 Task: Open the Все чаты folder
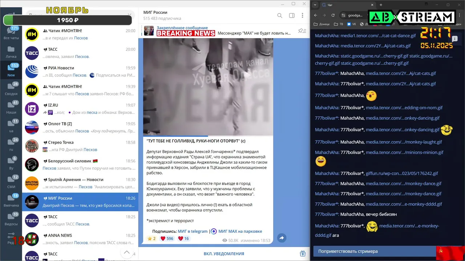[11, 33]
